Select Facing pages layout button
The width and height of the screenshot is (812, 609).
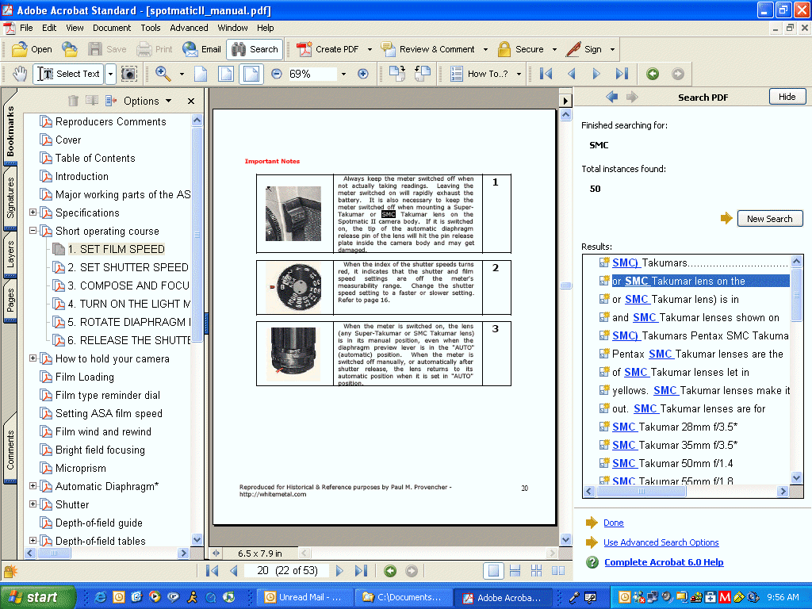tap(558, 571)
